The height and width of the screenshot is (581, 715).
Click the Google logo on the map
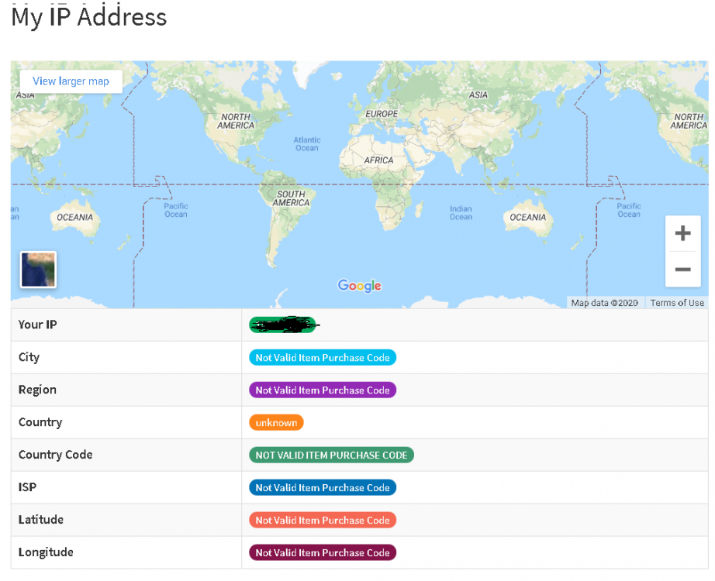[359, 286]
